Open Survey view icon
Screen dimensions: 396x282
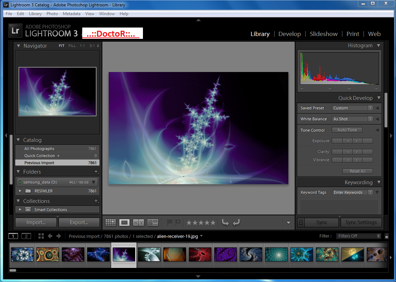tap(153, 222)
